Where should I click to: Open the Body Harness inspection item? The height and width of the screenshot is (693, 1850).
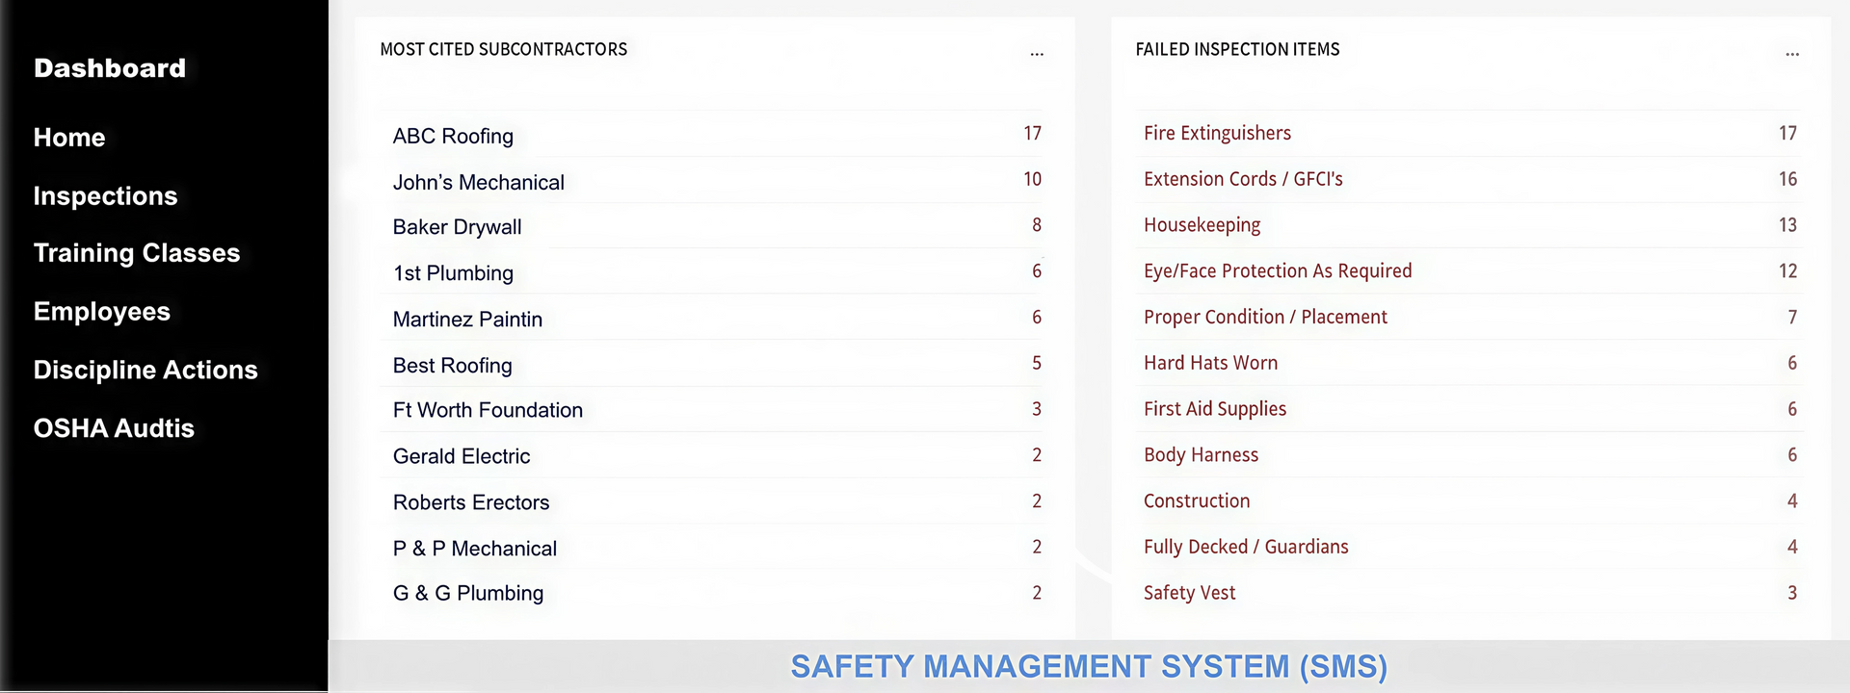pos(1201,455)
